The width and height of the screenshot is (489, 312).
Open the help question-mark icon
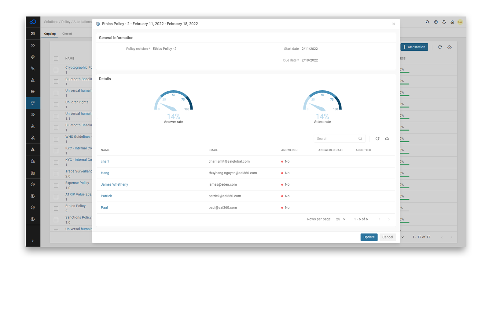436,22
